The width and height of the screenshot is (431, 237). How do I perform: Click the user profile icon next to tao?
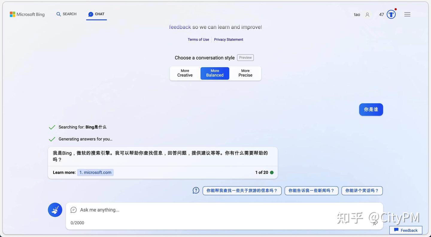coord(367,14)
